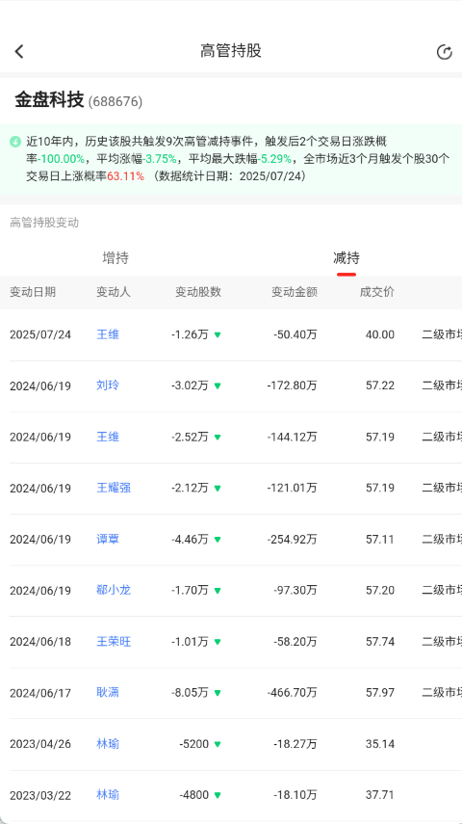Viewport: 462px width, 824px height.
Task: Open executive 王荣旺 link
Action: (x=114, y=642)
